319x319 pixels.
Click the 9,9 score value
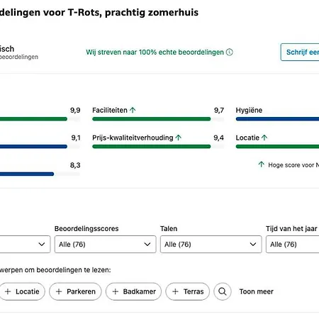75,110
